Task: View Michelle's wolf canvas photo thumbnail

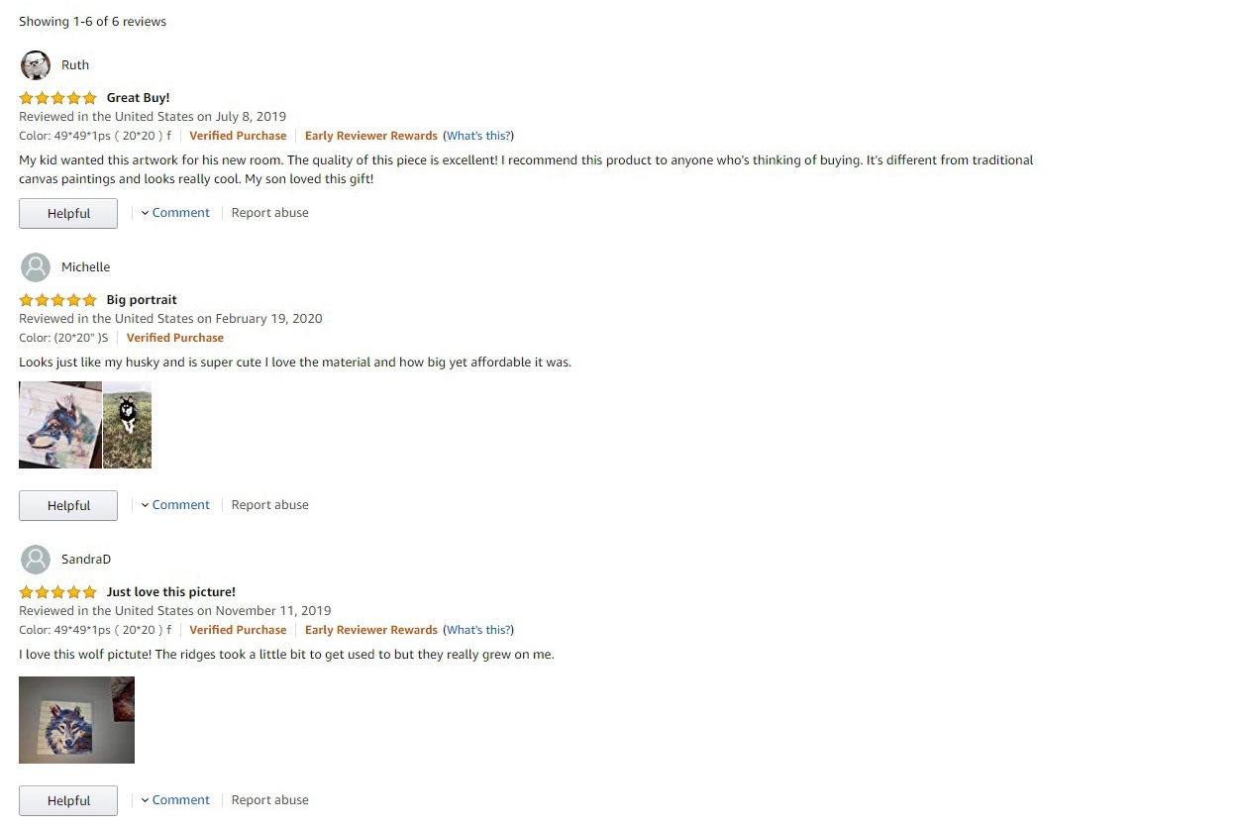Action: pos(60,425)
